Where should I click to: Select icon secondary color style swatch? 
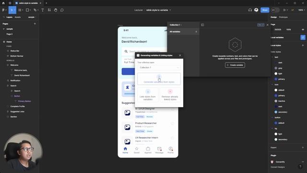tap(276, 112)
